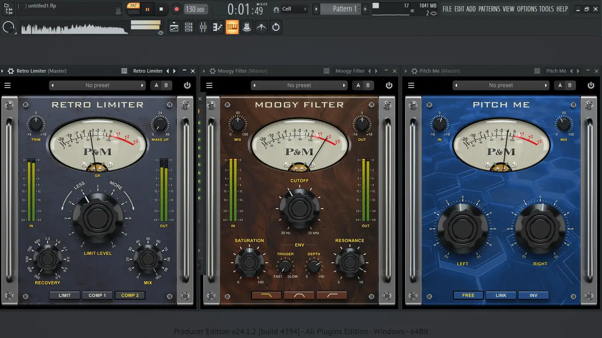Toggle Retro Limiter power bypass button
The image size is (602, 338).
point(187,85)
